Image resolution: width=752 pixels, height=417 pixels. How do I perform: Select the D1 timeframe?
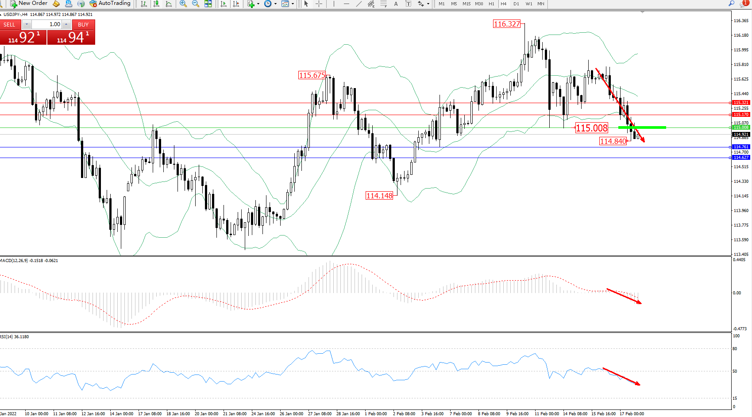coord(516,4)
